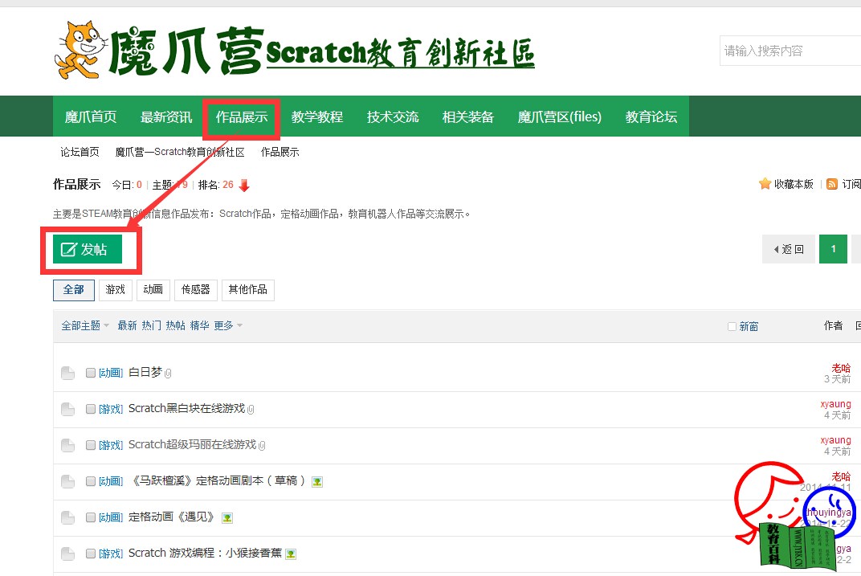Click page number 1 button
Viewport: 861px width, 576px height.
[x=833, y=249]
